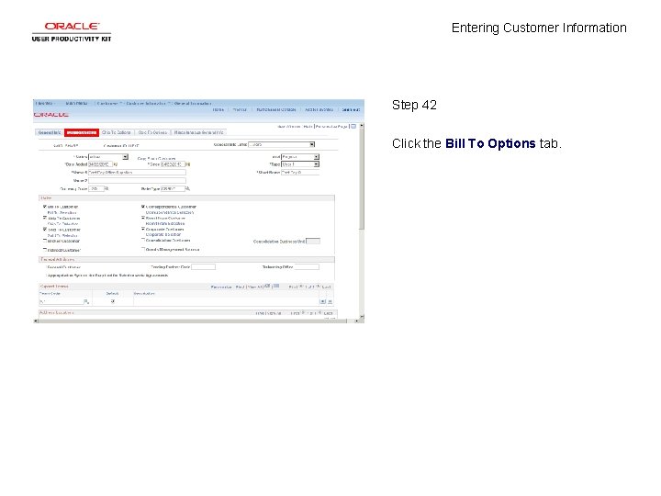Click the Copy From Customer link

pos(156,159)
